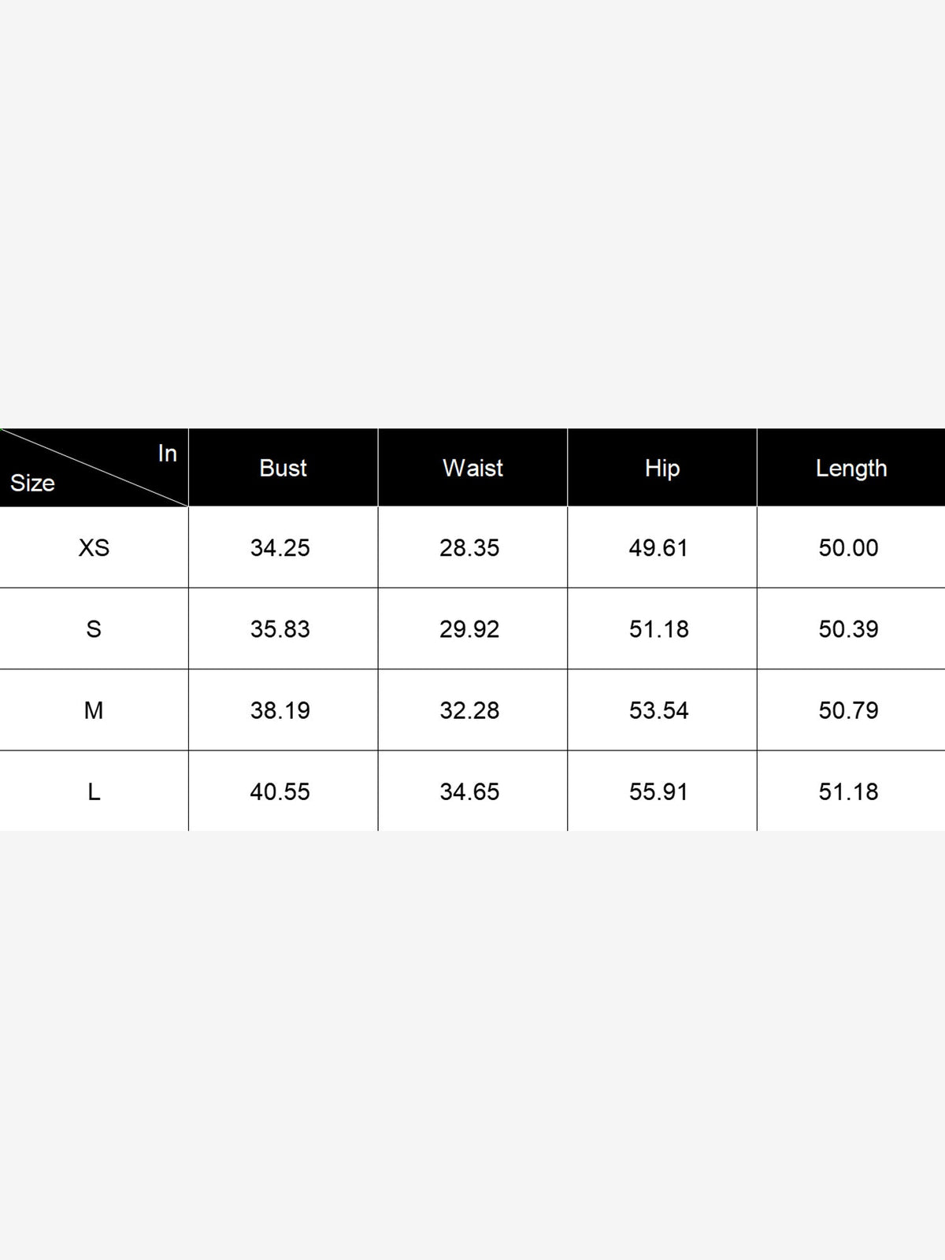Viewport: 945px width, 1260px height.
Task: Click the Waist column header
Action: (472, 468)
